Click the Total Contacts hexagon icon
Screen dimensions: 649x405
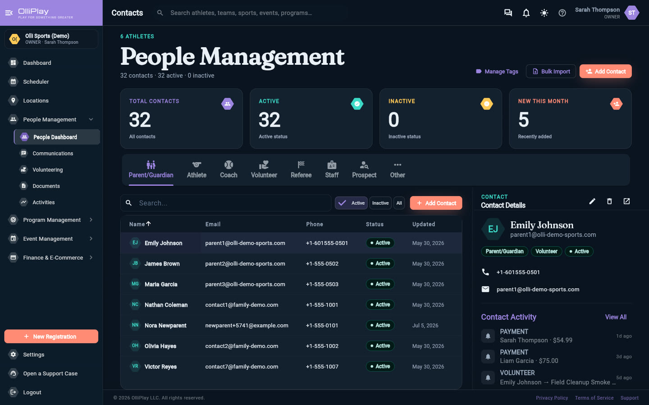pyautogui.click(x=228, y=104)
